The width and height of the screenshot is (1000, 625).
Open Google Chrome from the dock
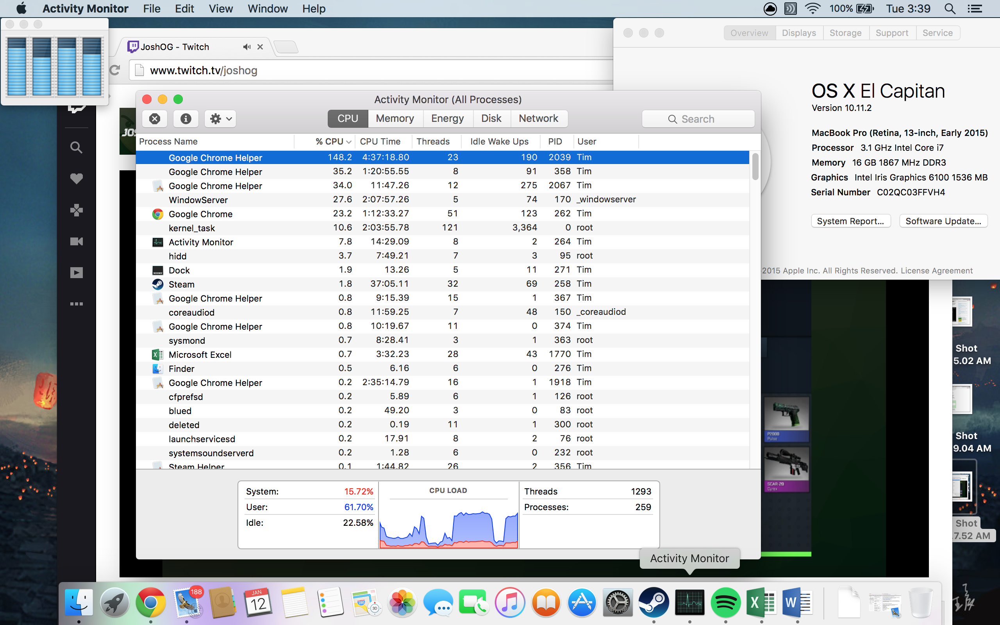point(150,602)
